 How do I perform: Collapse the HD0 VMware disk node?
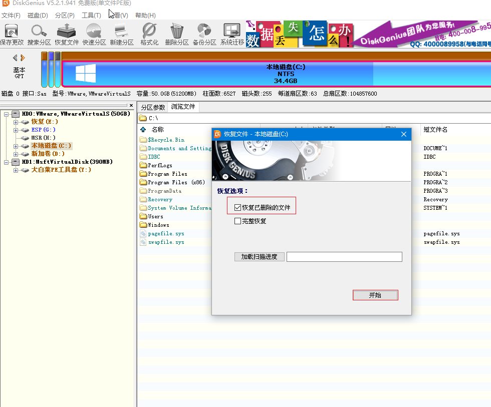6,114
